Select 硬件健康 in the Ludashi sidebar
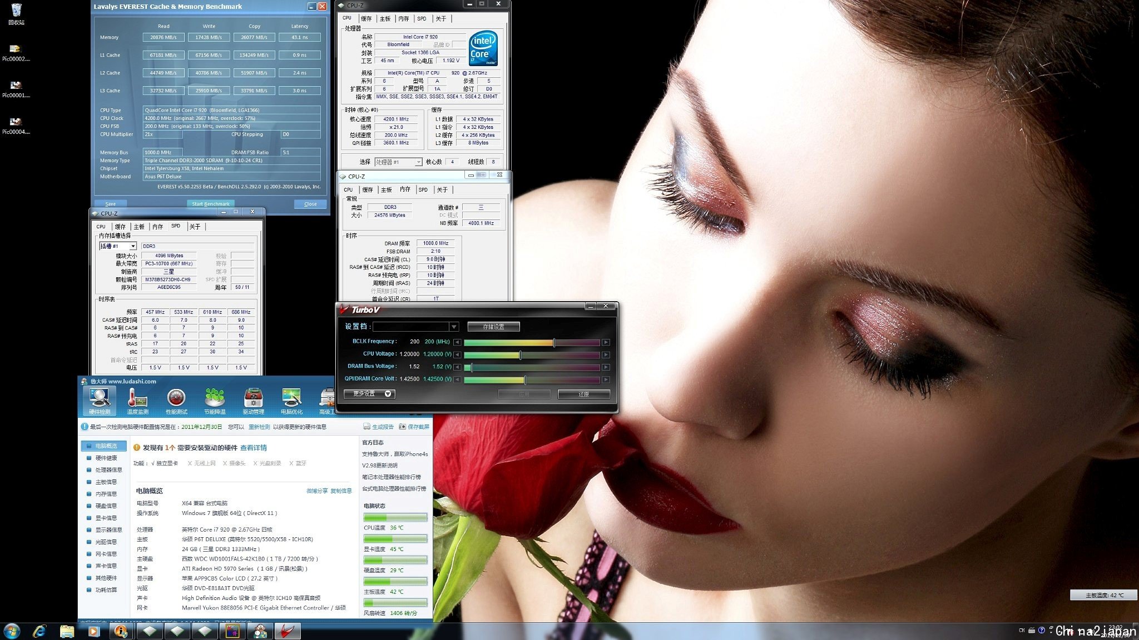Screen dimensions: 1139x640 pyautogui.click(x=106, y=458)
